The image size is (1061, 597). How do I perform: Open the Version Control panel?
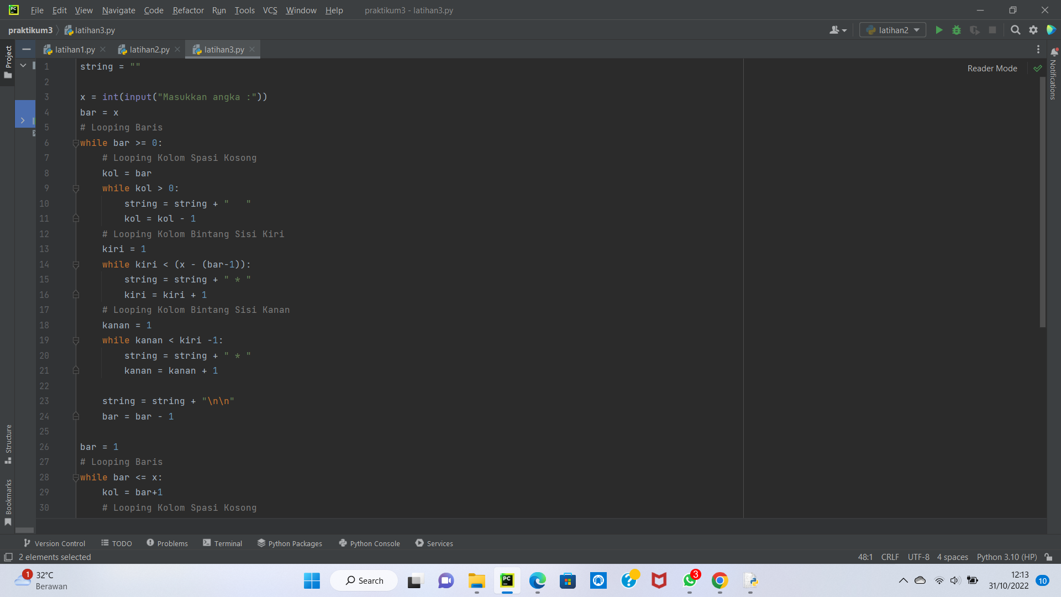(x=59, y=543)
